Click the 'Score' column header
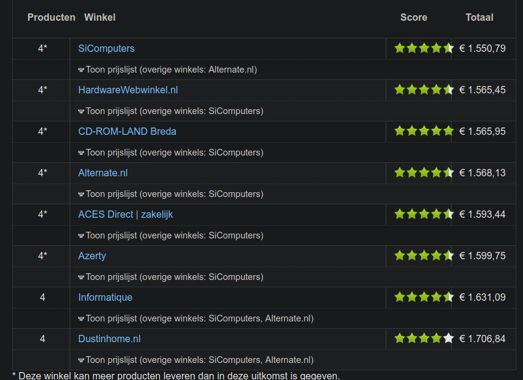Screen dimensions: 523x380 pos(414,17)
